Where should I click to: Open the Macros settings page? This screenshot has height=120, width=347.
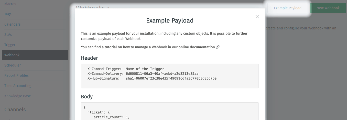10,4
